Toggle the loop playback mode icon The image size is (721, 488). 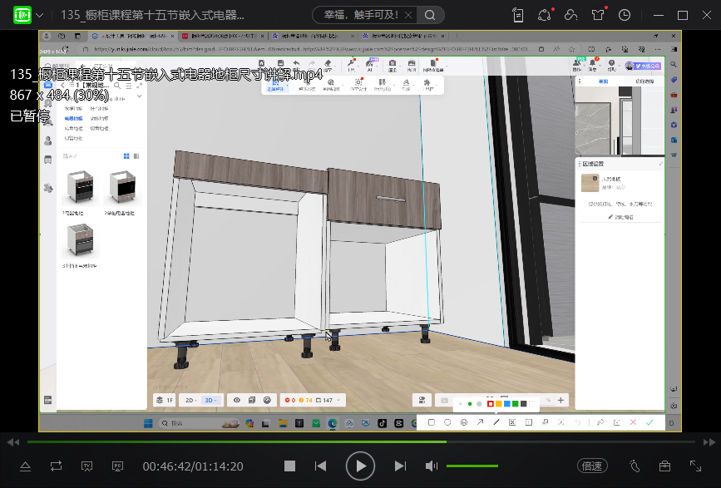pos(56,466)
